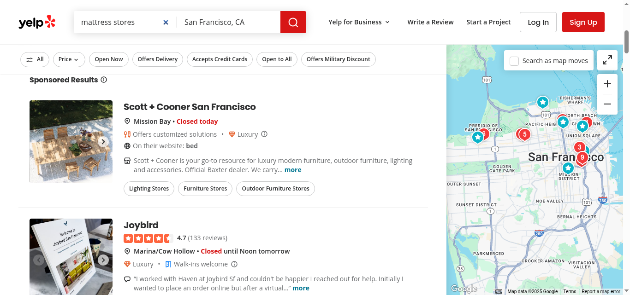Select star pin near Presidio of San Francisco
630x295 pixels.
click(478, 137)
